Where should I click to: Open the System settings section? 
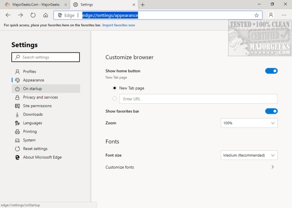(x=46, y=140)
